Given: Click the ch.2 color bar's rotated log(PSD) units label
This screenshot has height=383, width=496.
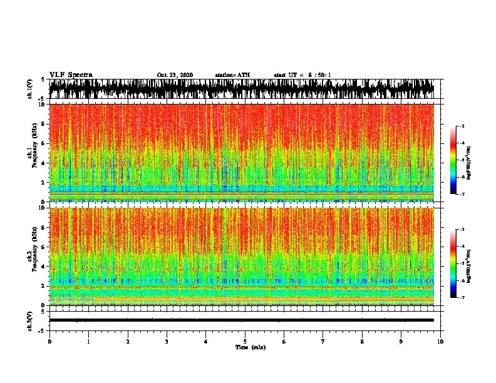Looking at the screenshot, I should click(x=468, y=266).
